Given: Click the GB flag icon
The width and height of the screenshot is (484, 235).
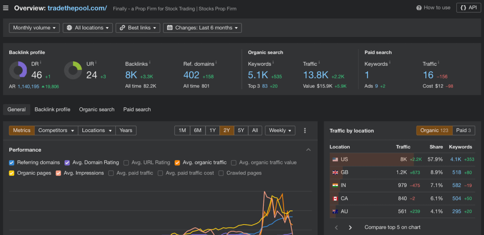Looking at the screenshot, I should click(335, 173).
